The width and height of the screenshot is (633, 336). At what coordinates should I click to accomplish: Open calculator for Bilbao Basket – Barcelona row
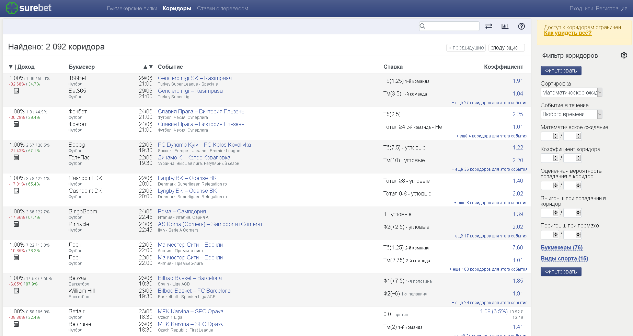pos(16,291)
